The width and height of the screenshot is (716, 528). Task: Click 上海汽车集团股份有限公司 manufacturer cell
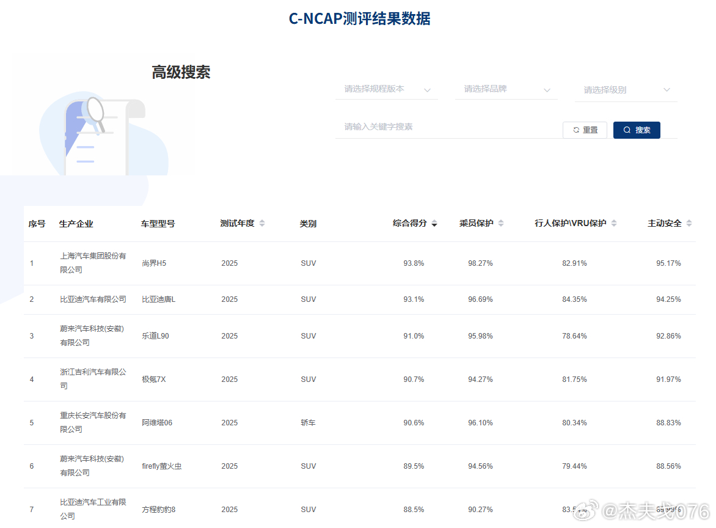93,263
